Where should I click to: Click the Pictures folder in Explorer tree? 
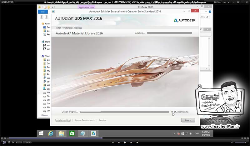click(x=47, y=74)
